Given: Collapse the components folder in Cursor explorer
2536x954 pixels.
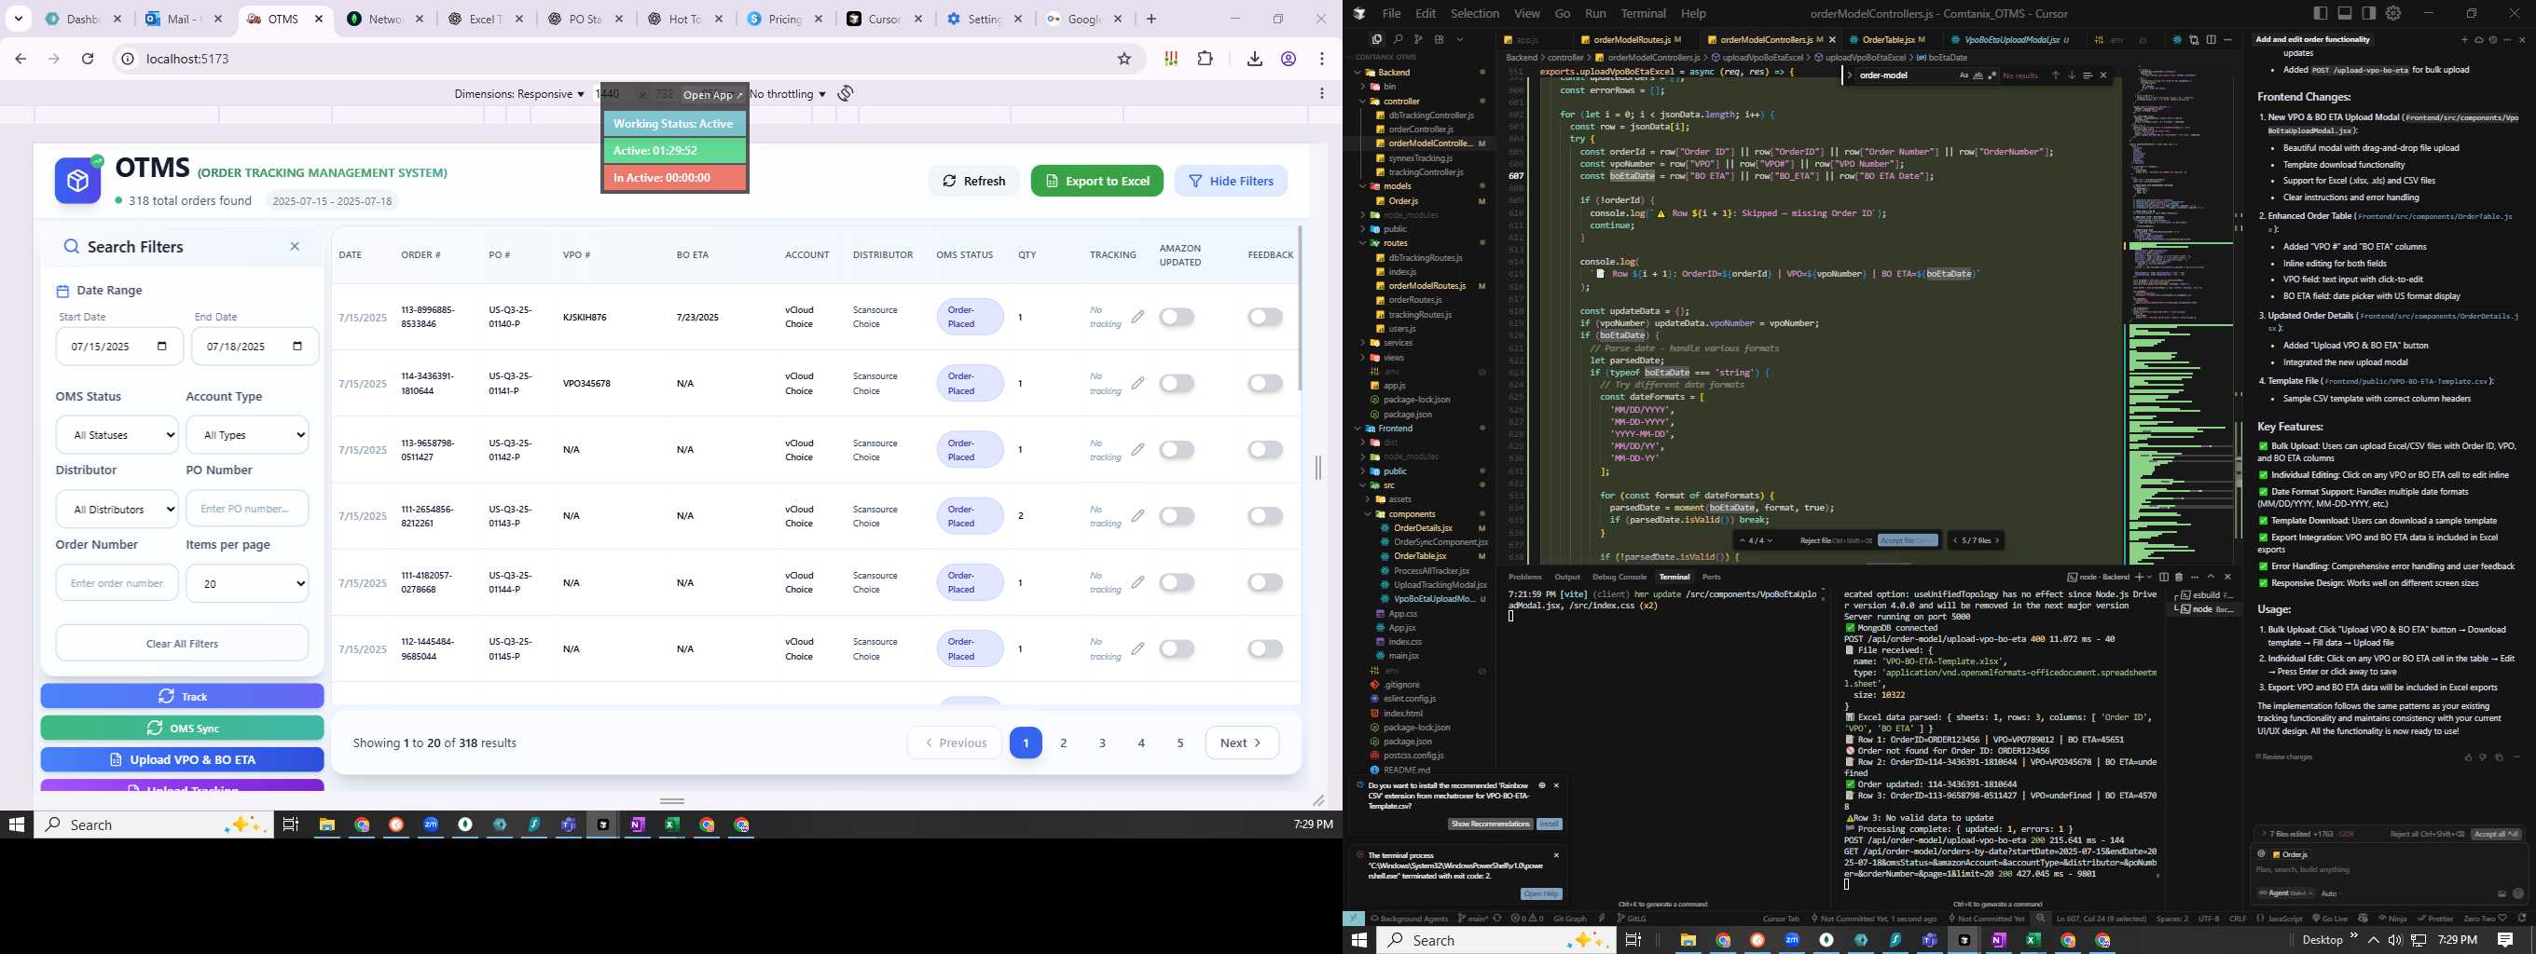Looking at the screenshot, I should pyautogui.click(x=1411, y=513).
